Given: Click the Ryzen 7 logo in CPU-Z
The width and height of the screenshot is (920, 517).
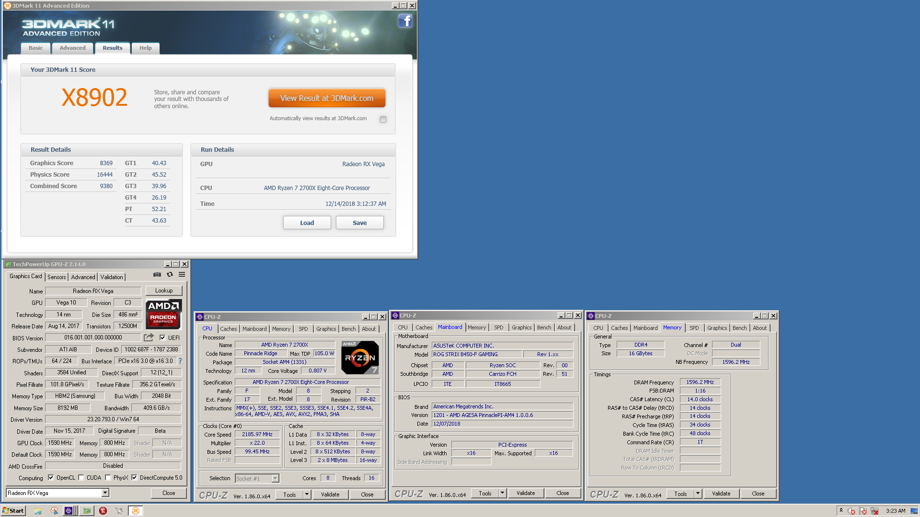Looking at the screenshot, I should [360, 358].
